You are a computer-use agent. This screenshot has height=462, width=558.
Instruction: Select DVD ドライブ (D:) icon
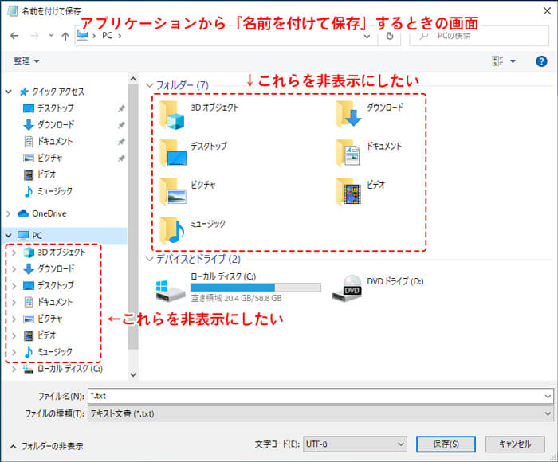(x=348, y=288)
